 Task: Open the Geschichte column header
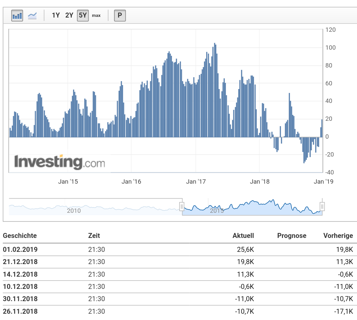[x=20, y=236]
